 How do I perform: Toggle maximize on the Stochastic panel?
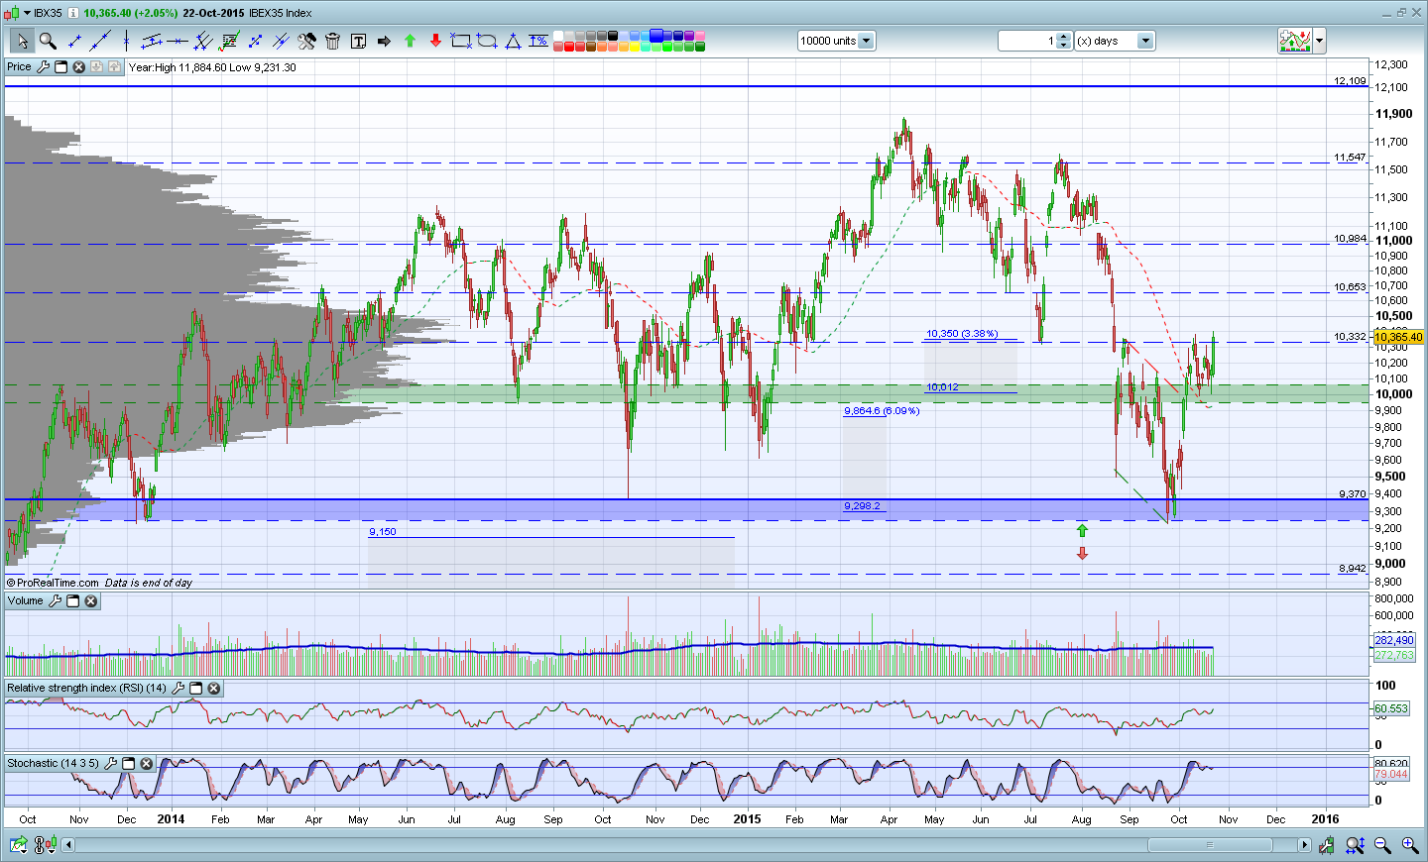(x=128, y=764)
